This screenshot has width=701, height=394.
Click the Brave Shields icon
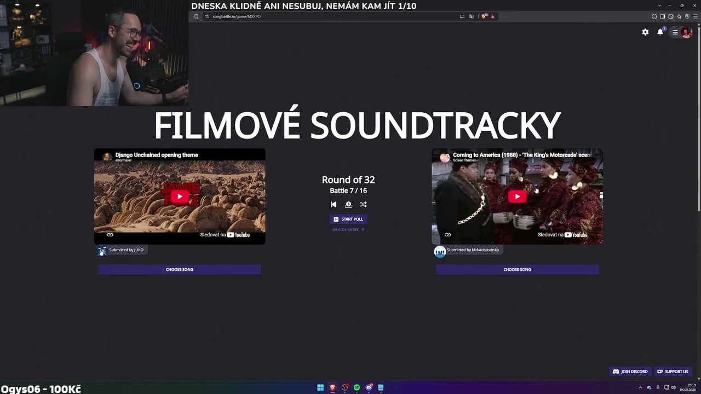[x=484, y=16]
